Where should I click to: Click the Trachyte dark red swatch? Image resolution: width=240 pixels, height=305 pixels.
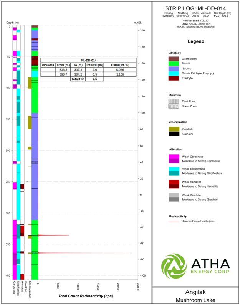(x=174, y=78)
